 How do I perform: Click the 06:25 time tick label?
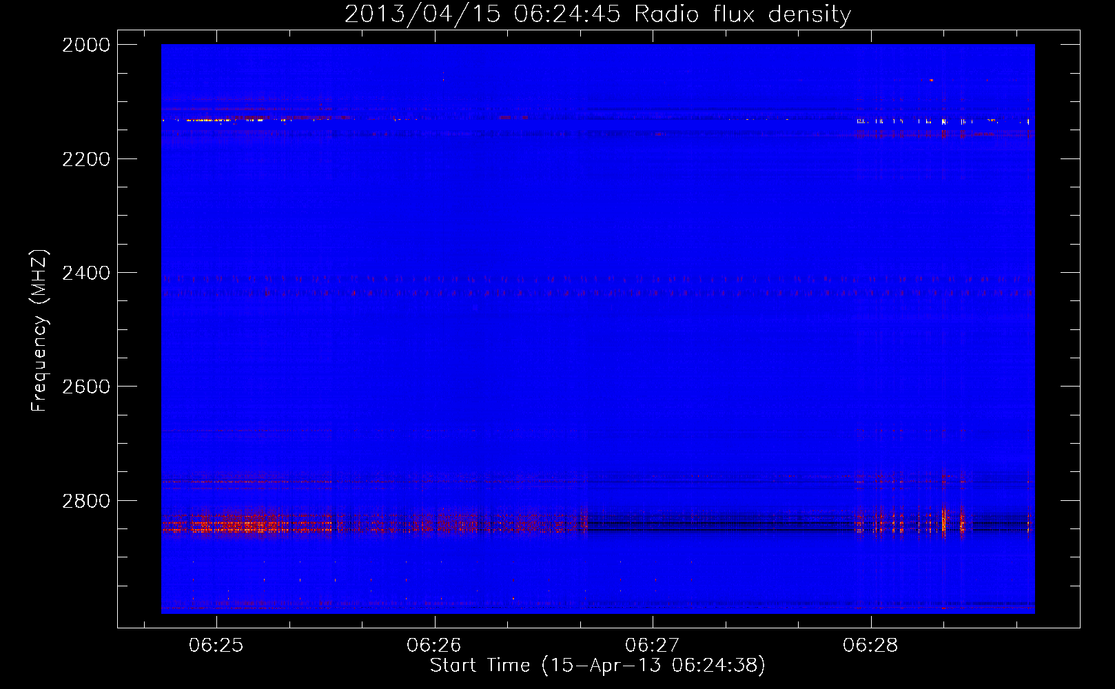point(216,646)
